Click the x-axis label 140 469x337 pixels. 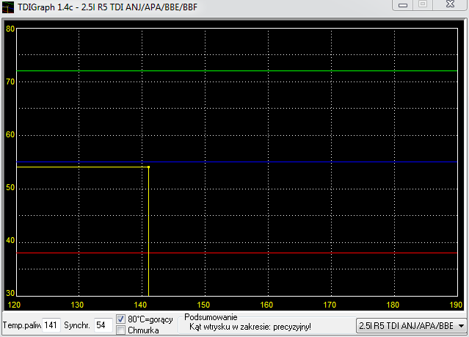pos(140,305)
